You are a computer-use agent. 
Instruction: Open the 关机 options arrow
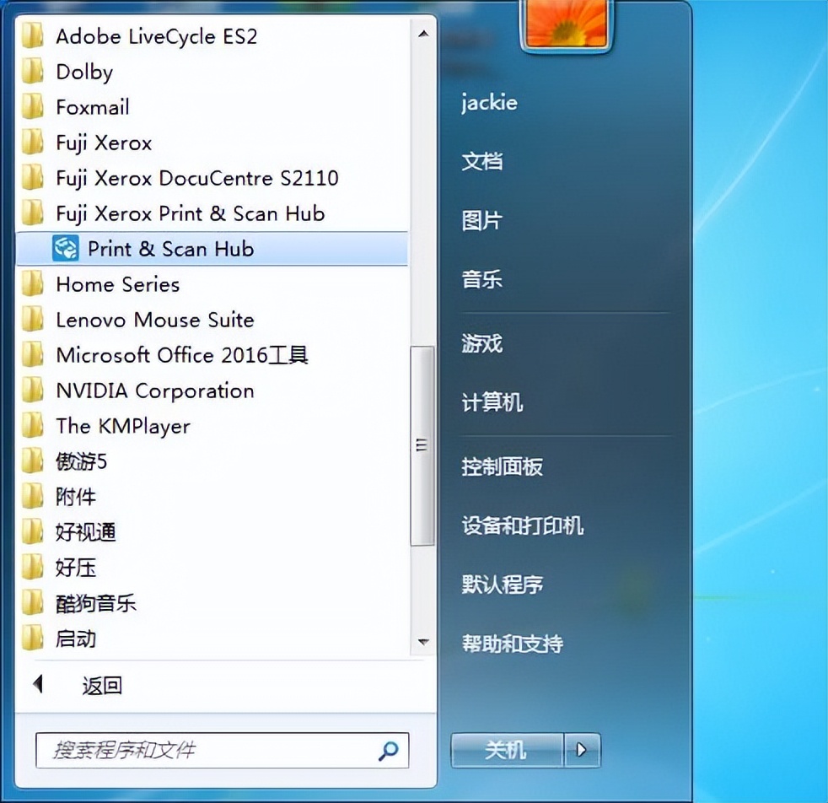point(578,750)
